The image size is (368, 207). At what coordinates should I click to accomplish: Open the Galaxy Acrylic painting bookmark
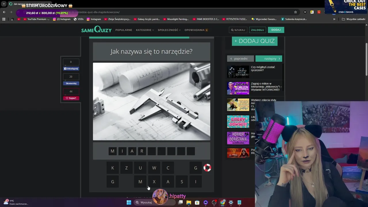pyautogui.click(x=147, y=19)
